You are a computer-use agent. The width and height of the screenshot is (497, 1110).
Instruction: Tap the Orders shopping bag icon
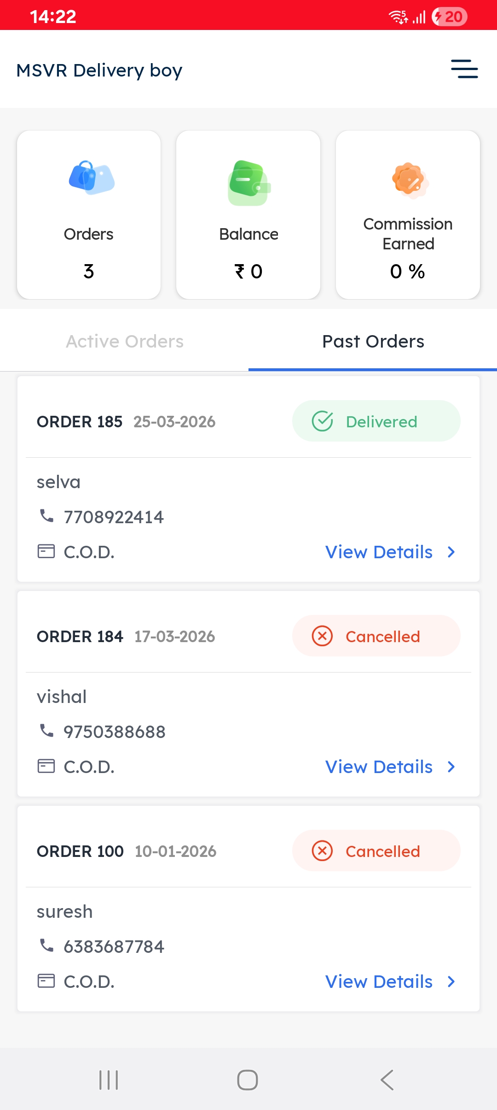pos(90,180)
